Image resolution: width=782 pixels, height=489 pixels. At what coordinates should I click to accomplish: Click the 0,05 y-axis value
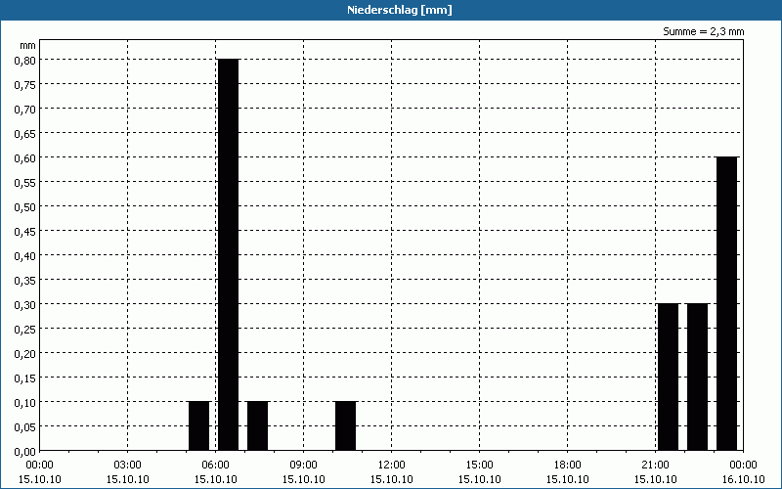[25, 426]
